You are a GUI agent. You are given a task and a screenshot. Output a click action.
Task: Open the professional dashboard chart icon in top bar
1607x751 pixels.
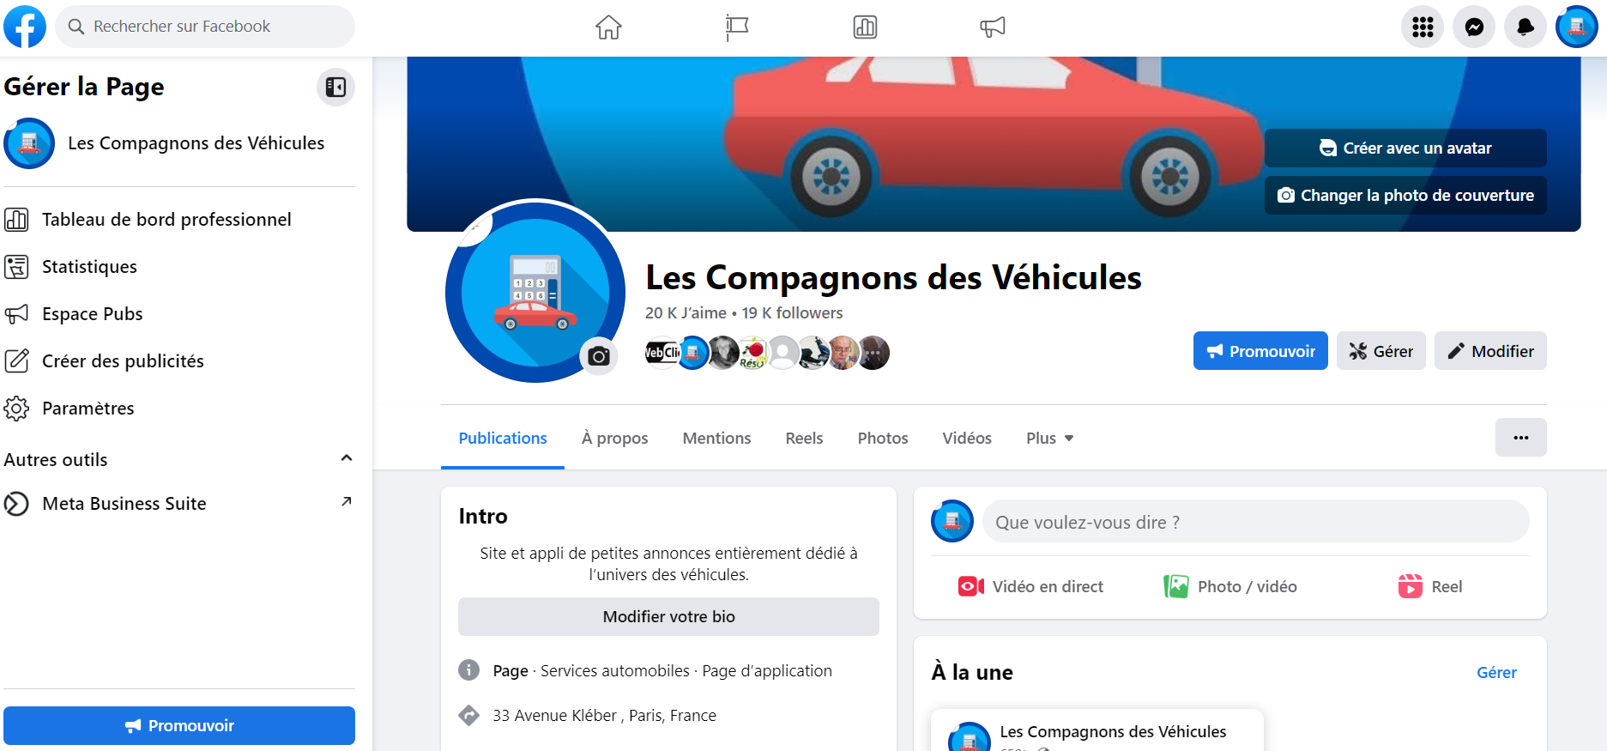coord(865,27)
